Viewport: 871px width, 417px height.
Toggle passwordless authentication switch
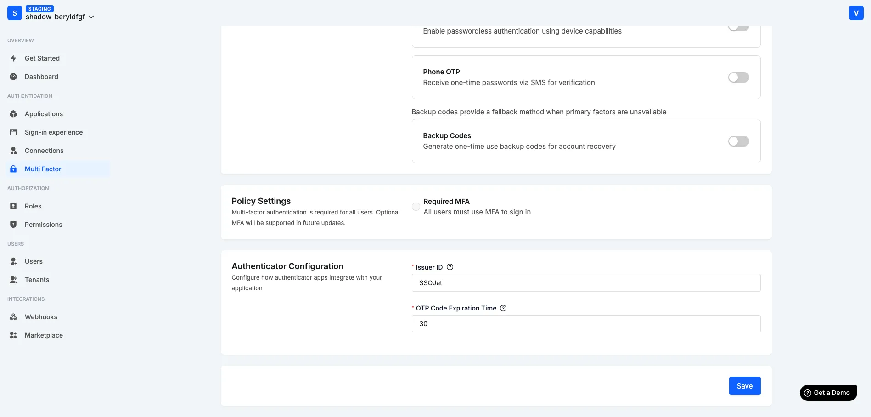(738, 27)
